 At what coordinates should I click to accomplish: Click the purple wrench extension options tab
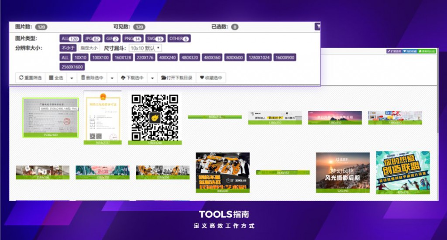coord(394,51)
